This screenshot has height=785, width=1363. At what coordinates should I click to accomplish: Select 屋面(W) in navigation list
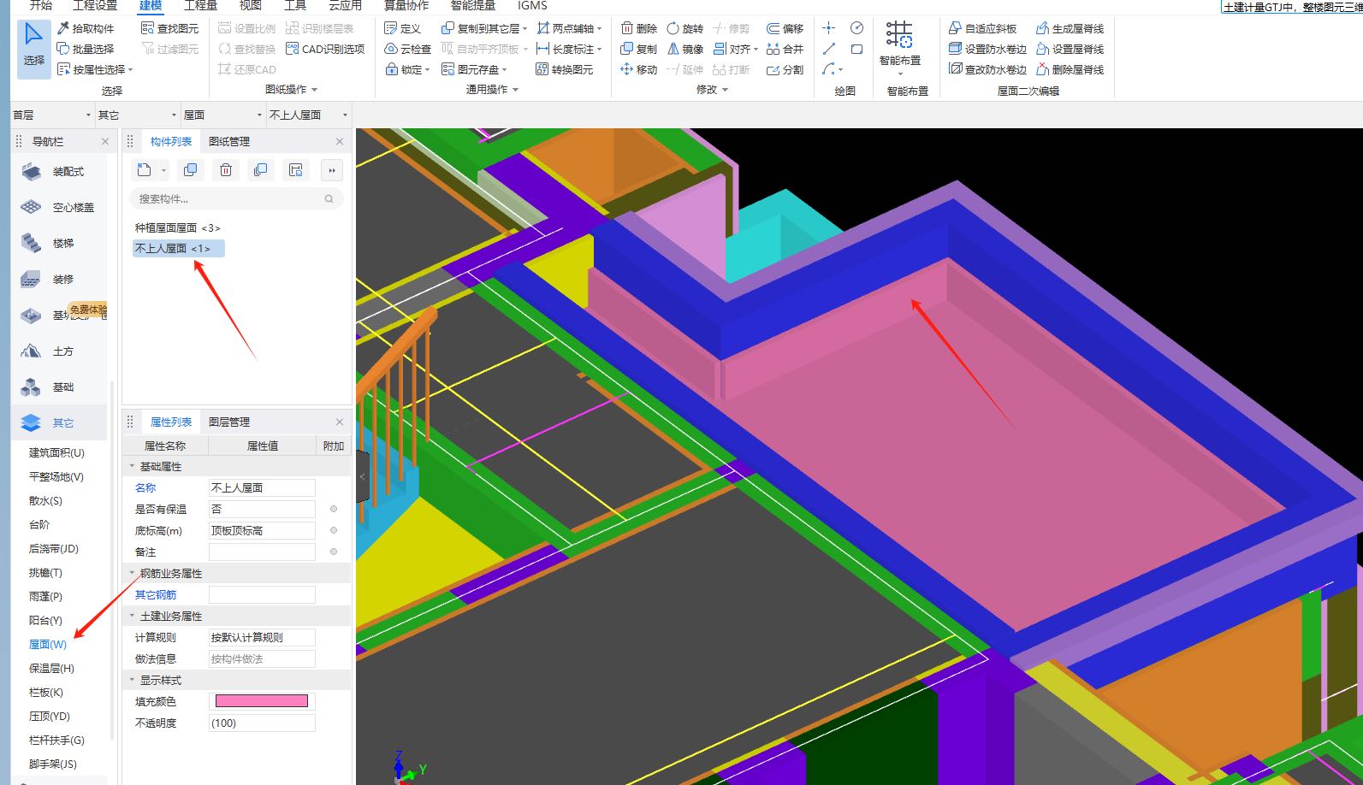(48, 645)
